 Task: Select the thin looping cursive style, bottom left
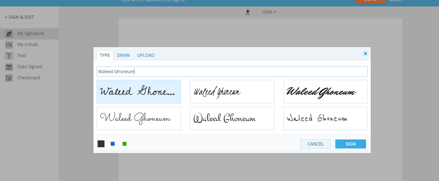tap(138, 118)
